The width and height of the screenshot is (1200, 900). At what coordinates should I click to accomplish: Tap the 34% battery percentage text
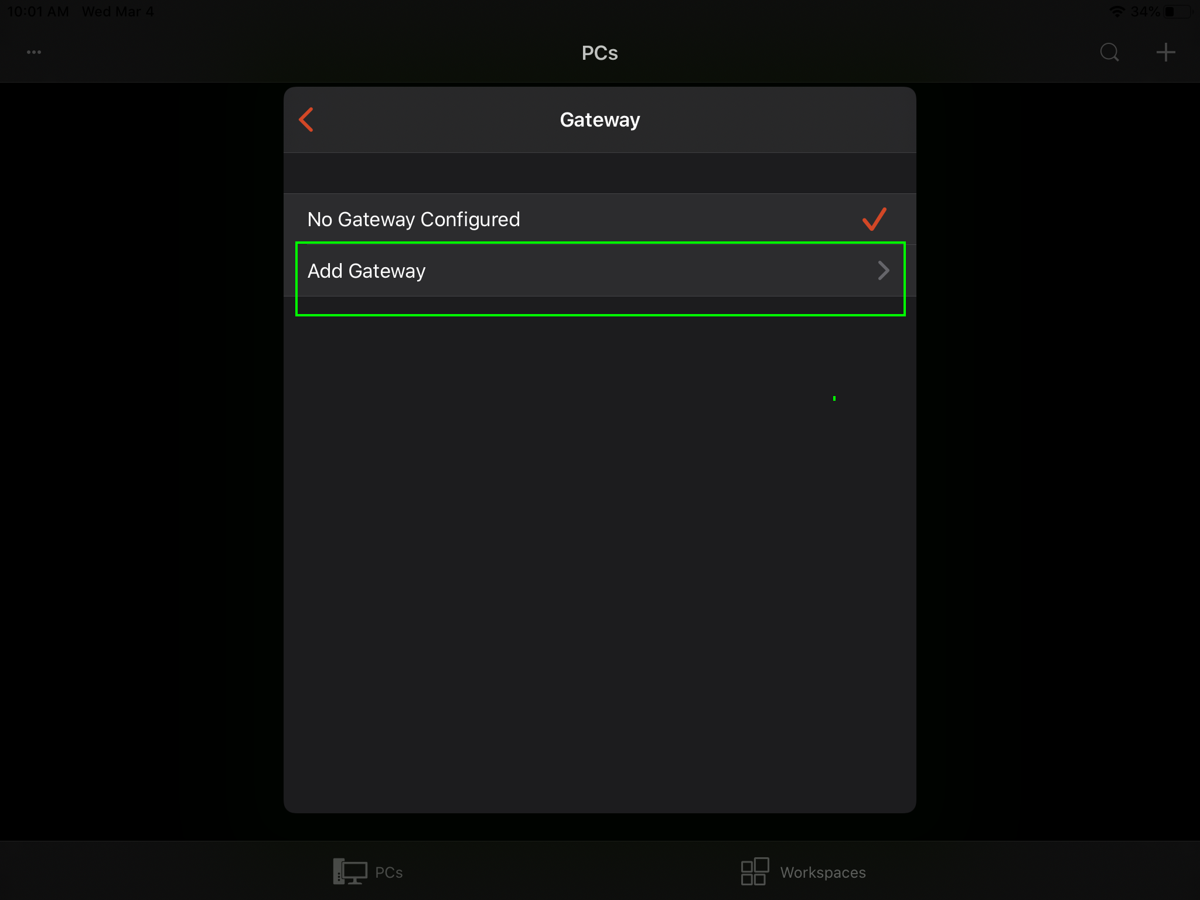click(x=1145, y=11)
